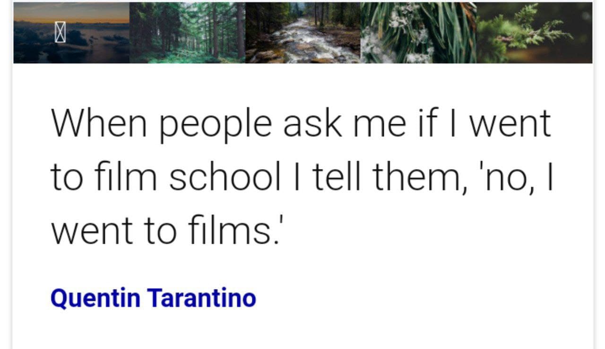Image resolution: width=605 pixels, height=349 pixels.
Task: Click the word "Tarantino" in the author name
Action: click(x=202, y=298)
